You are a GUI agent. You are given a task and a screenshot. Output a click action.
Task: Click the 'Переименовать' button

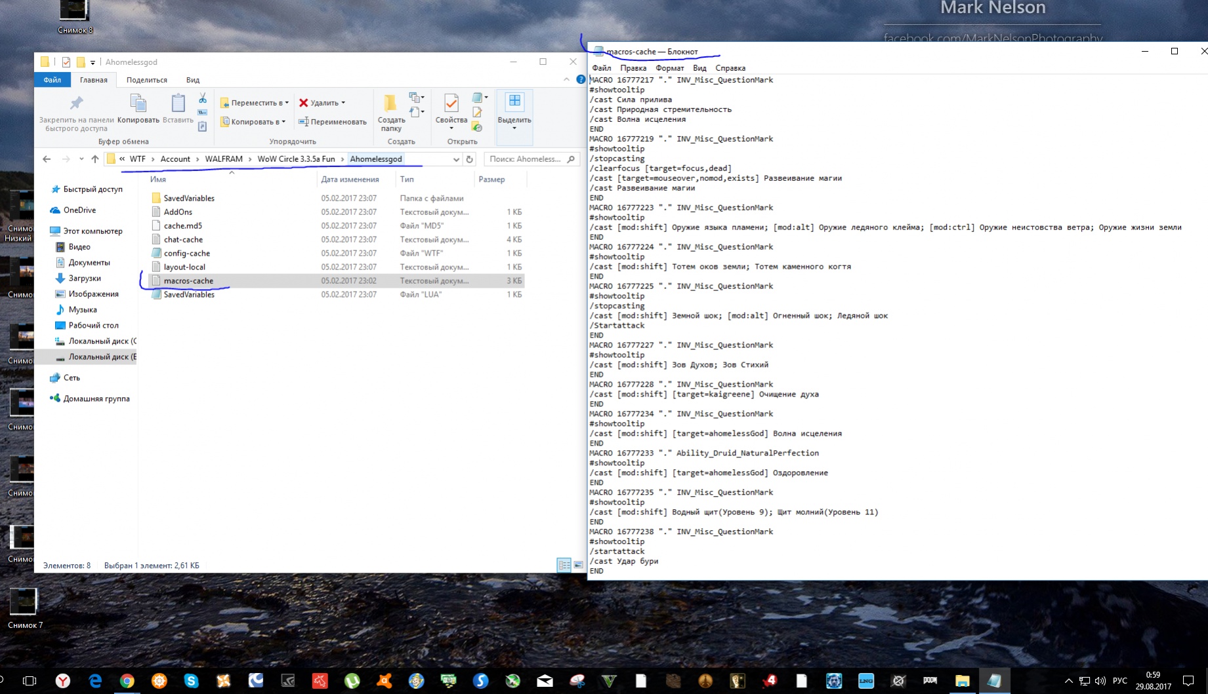pos(333,122)
